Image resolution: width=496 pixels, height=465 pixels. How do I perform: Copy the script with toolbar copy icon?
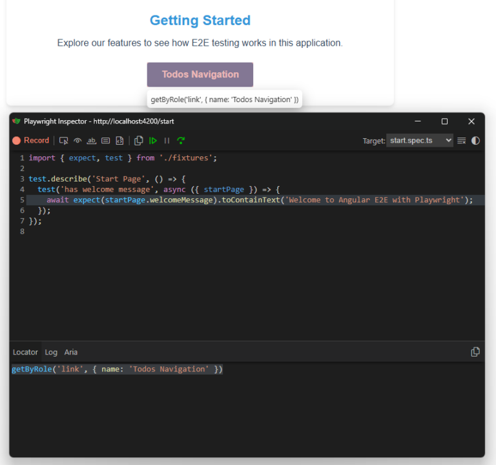139,141
